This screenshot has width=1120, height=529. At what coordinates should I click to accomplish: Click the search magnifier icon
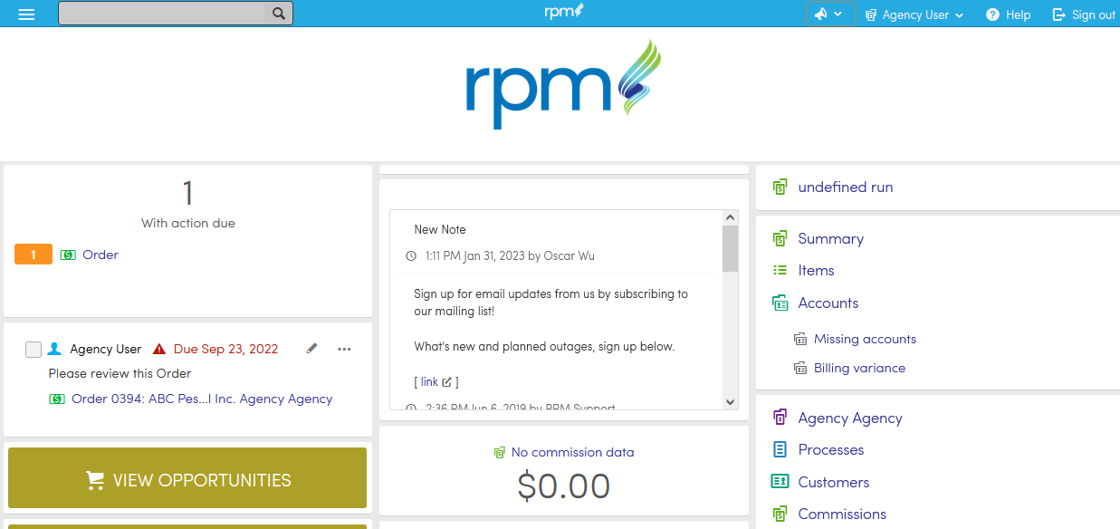pyautogui.click(x=279, y=14)
